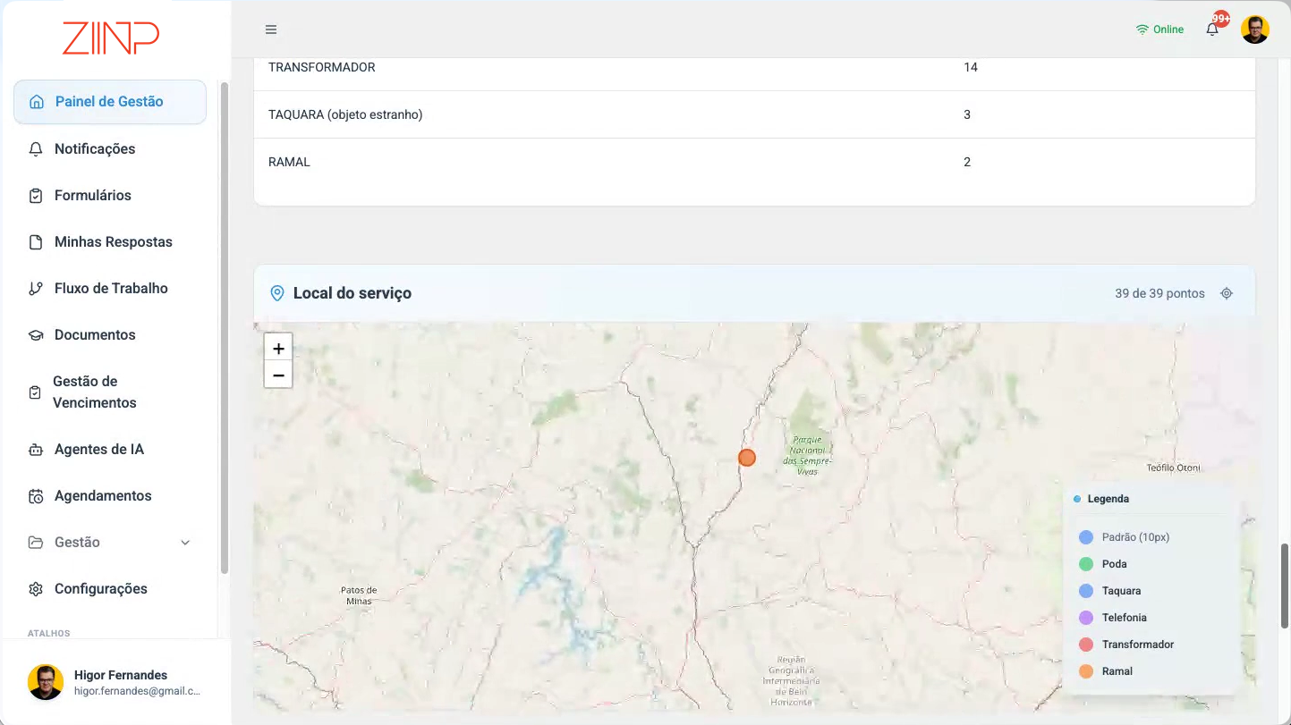1291x725 pixels.
Task: Click the Notificações bell icon in sidebar
Action: click(x=36, y=149)
